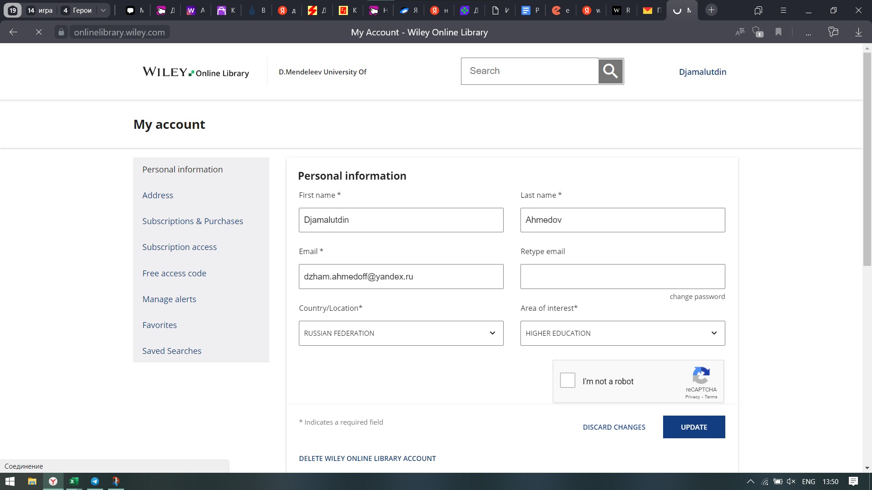The width and height of the screenshot is (872, 490).
Task: Focus the Email field
Action: pos(401,276)
